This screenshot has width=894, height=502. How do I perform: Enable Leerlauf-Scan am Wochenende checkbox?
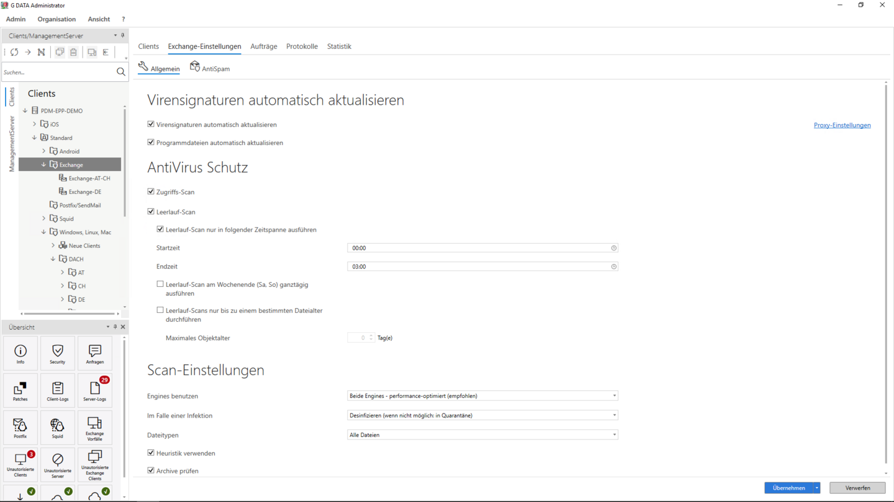(160, 284)
